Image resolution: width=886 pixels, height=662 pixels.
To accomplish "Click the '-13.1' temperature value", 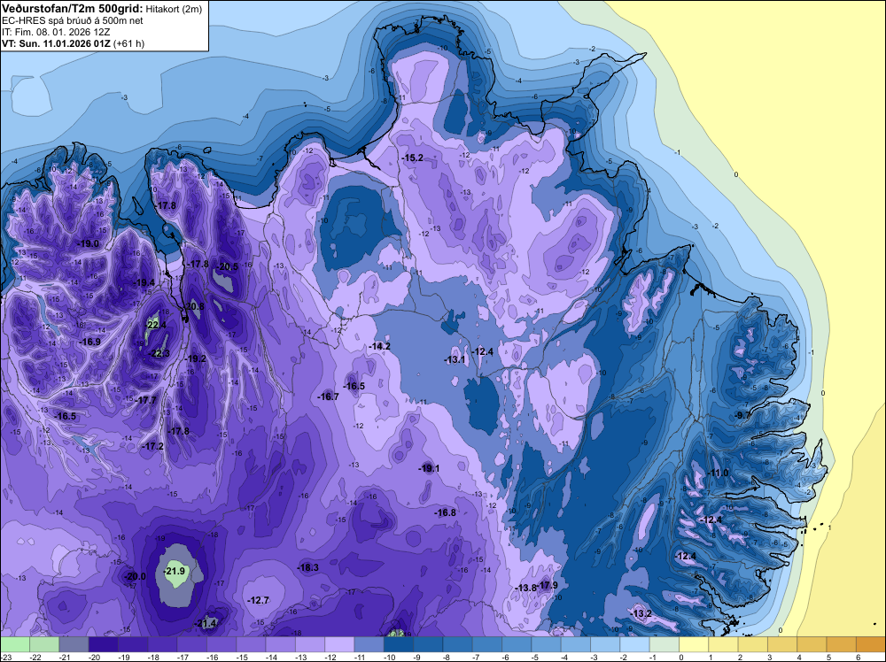I will pos(455,359).
